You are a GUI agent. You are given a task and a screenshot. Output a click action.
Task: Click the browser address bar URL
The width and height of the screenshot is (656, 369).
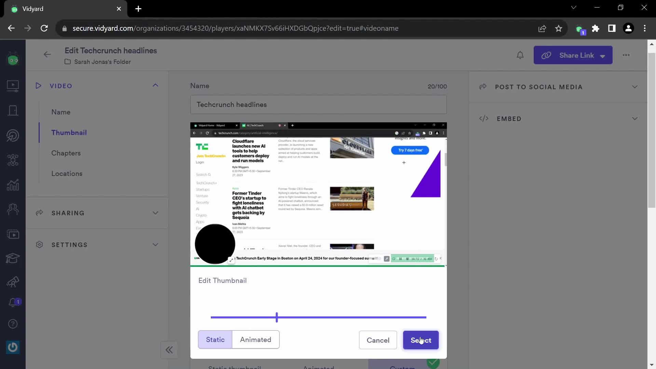(x=235, y=28)
